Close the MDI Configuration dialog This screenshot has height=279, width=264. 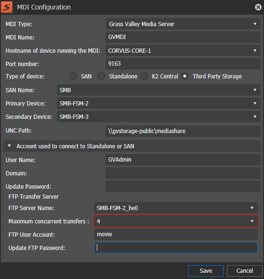click(x=258, y=7)
